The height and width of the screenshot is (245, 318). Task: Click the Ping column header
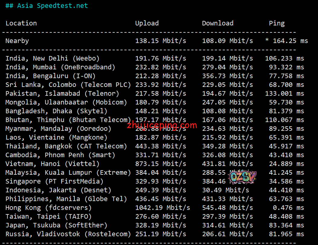[x=277, y=23]
